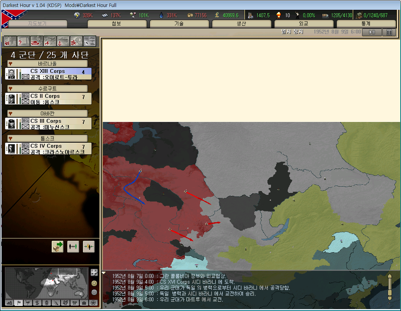Click the 수르구트 province header
The height and width of the screenshot is (311, 401).
[x=47, y=89]
